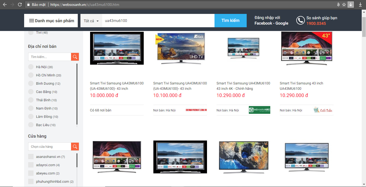Click the 'Facebook - Google' login link
Viewport: 366px width, 187px height.
click(271, 23)
